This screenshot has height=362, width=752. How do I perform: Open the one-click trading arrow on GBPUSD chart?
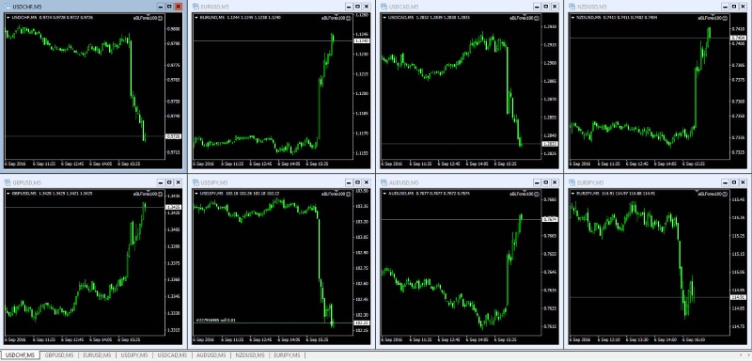click(8, 194)
